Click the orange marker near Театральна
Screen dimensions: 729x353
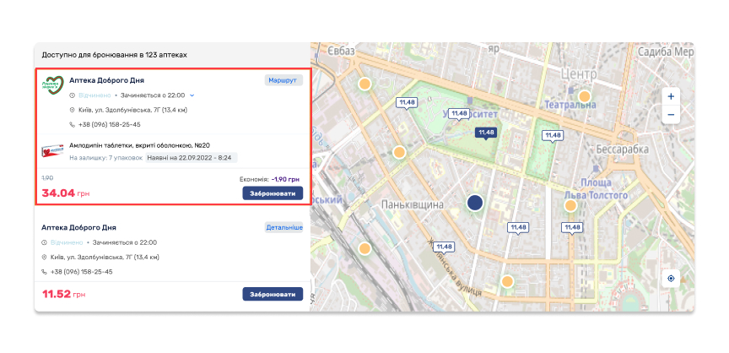coord(584,96)
